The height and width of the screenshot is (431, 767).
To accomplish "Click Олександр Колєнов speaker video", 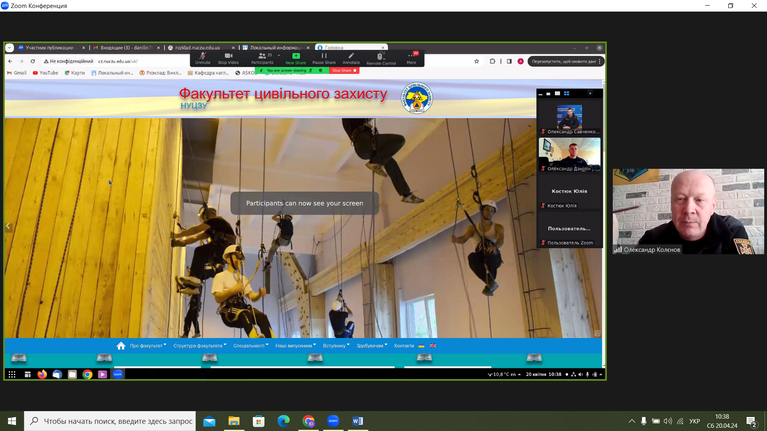I will pyautogui.click(x=688, y=212).
